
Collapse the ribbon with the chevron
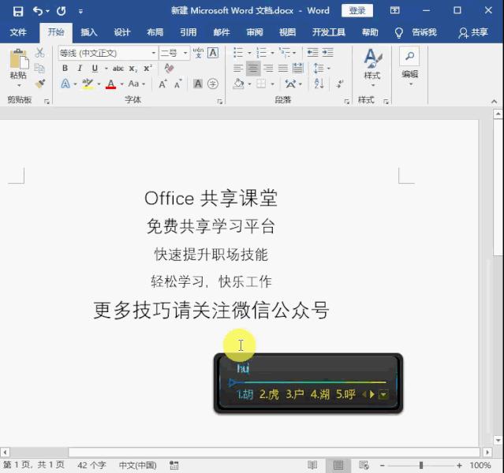point(495,102)
